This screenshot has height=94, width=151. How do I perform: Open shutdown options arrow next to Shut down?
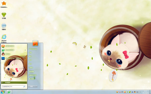pos(36,86)
